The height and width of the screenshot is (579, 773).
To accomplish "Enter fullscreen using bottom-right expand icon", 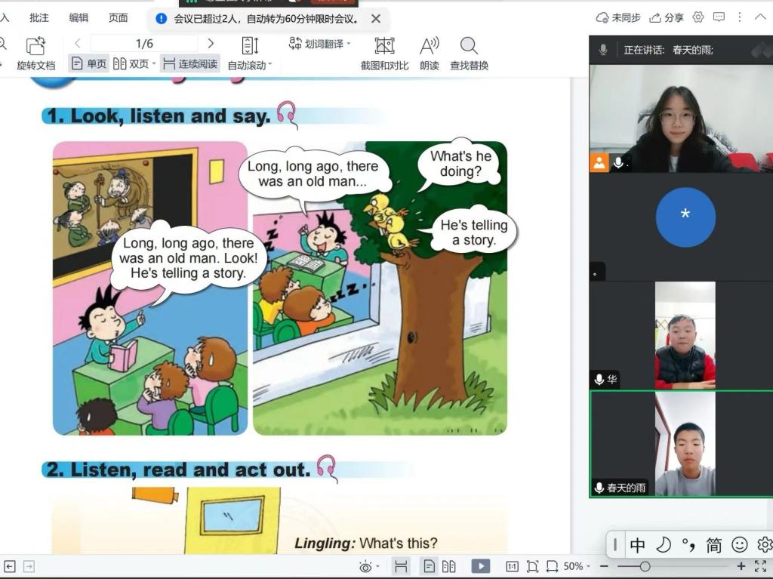I will click(x=760, y=566).
